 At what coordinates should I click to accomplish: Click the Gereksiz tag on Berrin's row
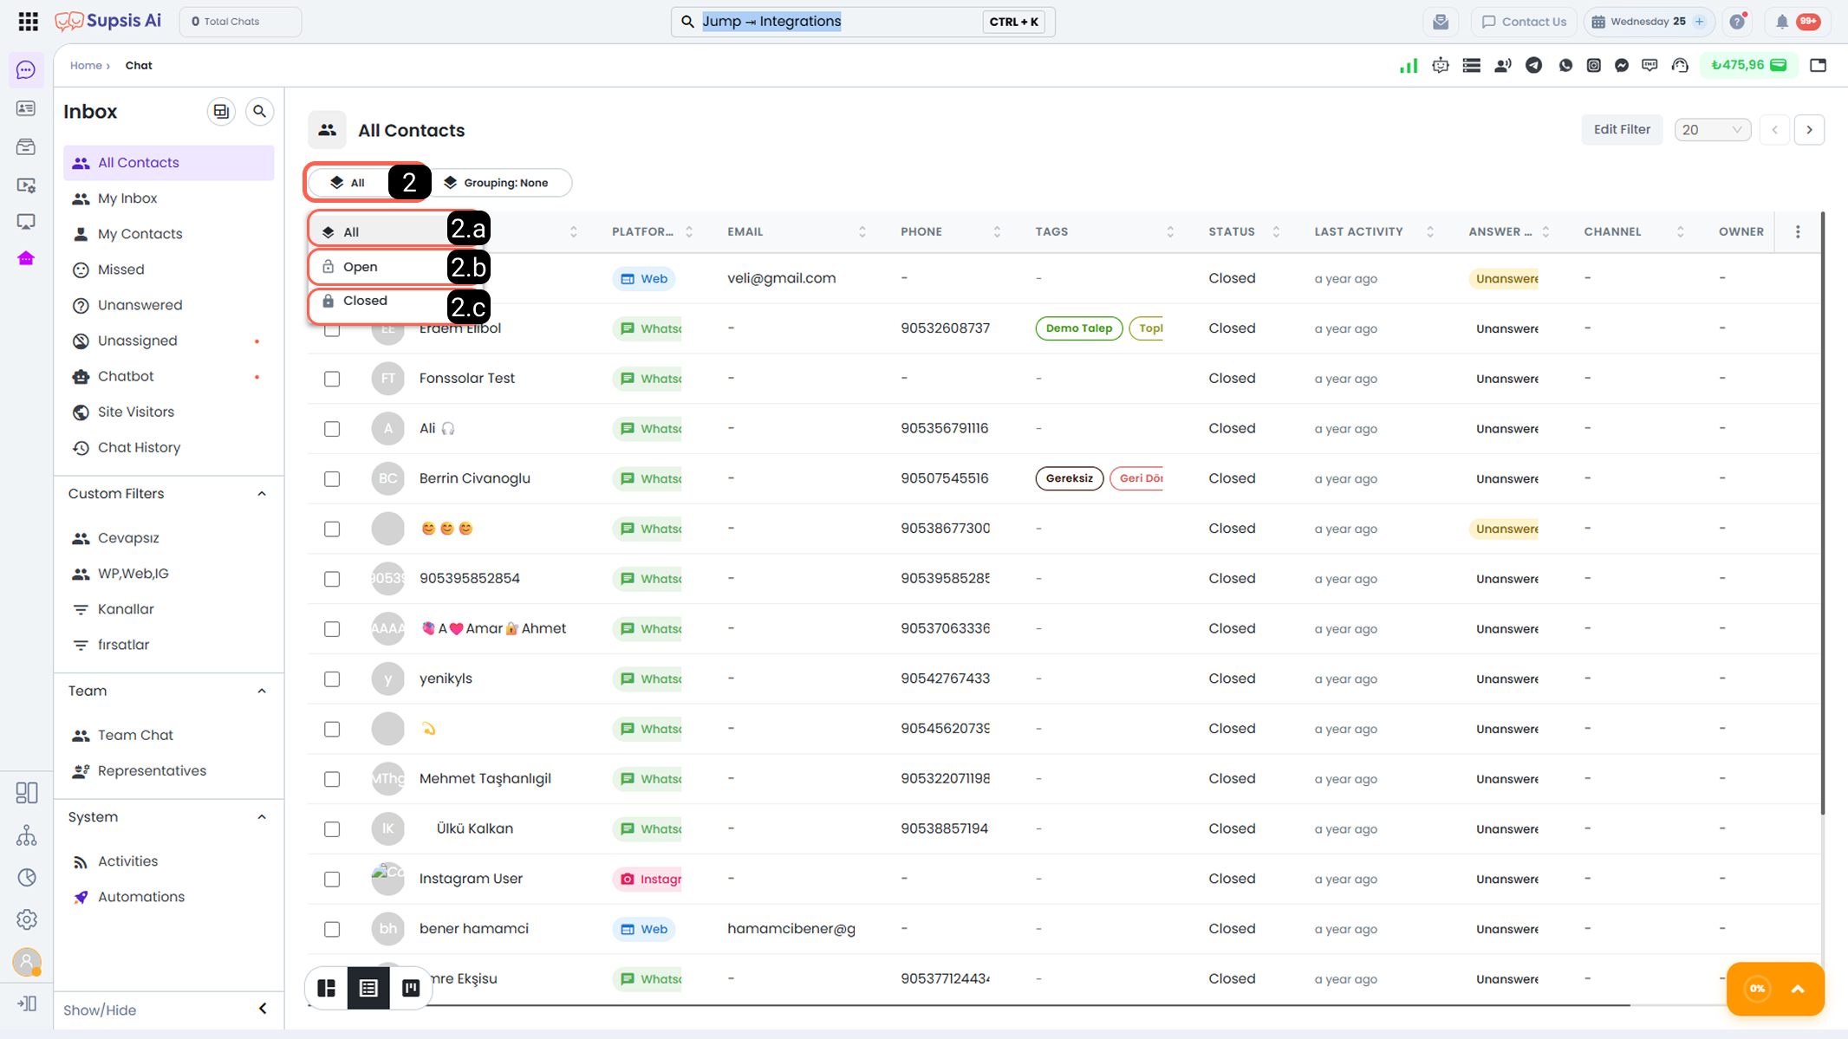[1069, 478]
